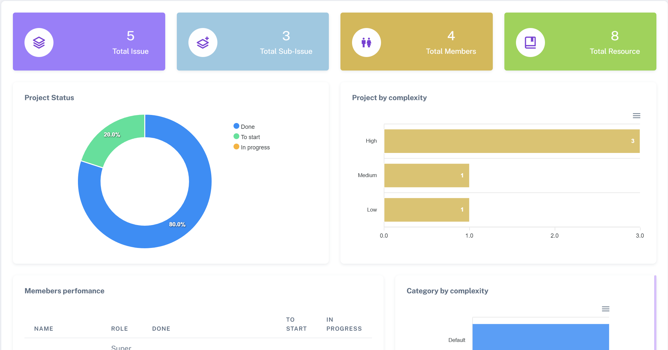Open Category by complexity chart hamburger menu
The height and width of the screenshot is (350, 668).
click(x=606, y=309)
